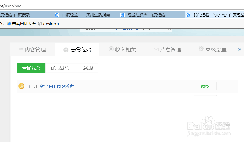Switch to the 收入相关 tab
Viewport: 244px width, 142px height.
point(123,49)
